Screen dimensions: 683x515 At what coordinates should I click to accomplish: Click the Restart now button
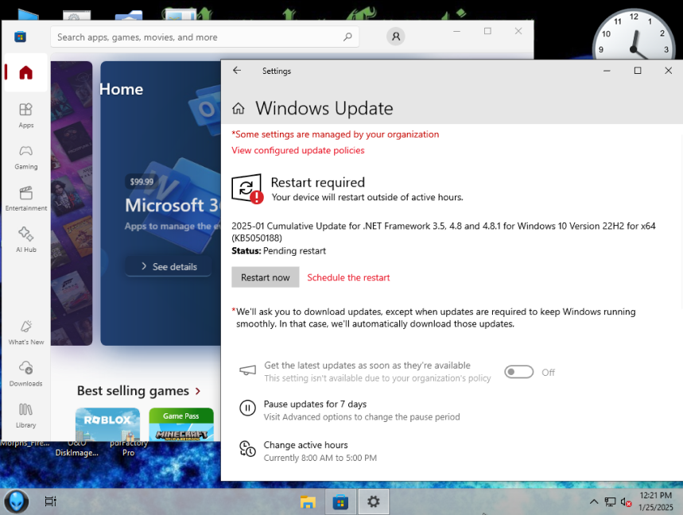click(x=266, y=277)
